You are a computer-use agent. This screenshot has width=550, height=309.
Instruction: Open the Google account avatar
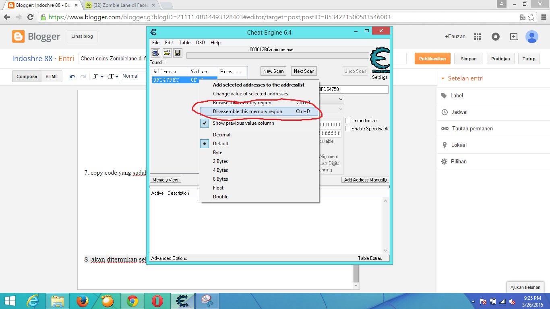click(532, 37)
